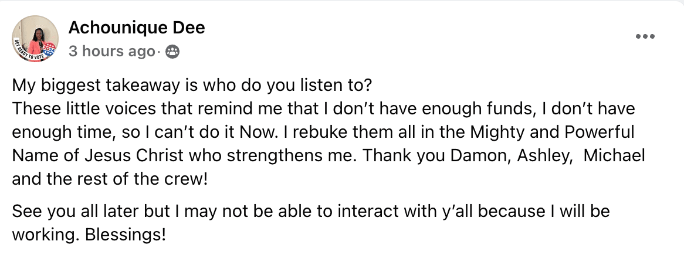Click the sentence starting 'See you all later'
This screenshot has height=258, width=684.
tap(310, 223)
